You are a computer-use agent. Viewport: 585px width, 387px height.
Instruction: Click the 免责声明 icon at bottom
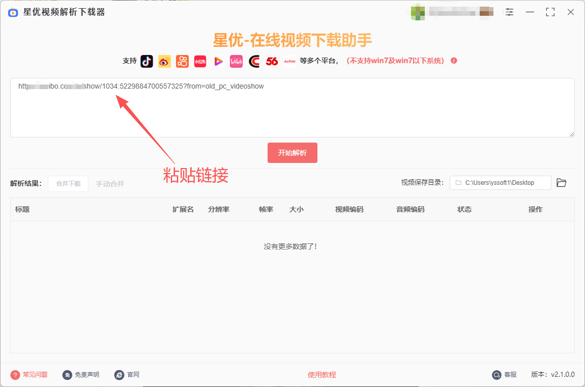(67, 375)
